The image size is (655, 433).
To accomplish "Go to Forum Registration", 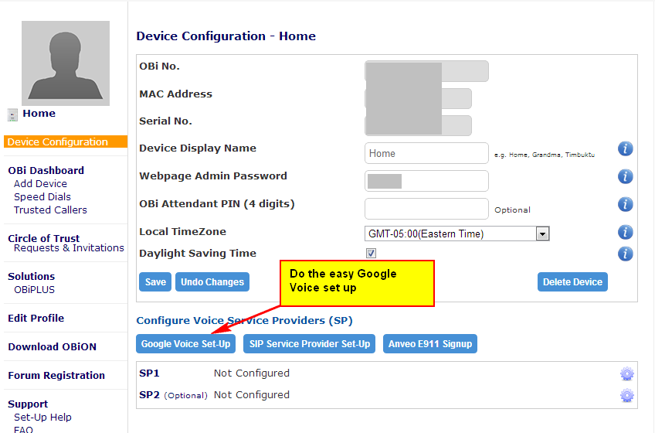I will [56, 375].
